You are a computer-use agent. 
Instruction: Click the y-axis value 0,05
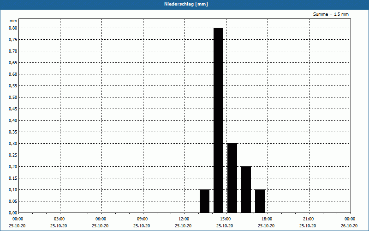(13, 201)
